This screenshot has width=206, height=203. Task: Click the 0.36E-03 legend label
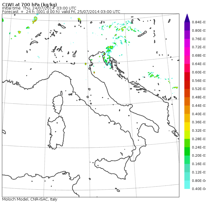click(199, 122)
